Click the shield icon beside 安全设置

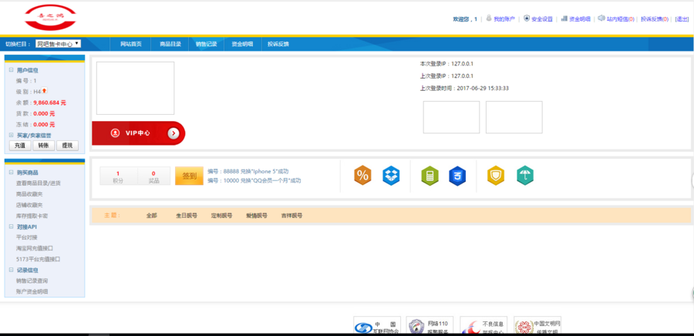(x=526, y=18)
